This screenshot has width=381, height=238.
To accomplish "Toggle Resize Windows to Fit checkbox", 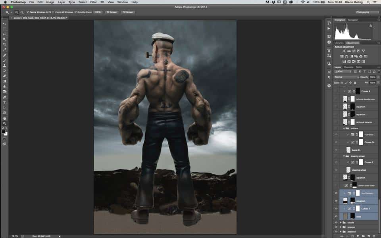I will pyautogui.click(x=28, y=12).
